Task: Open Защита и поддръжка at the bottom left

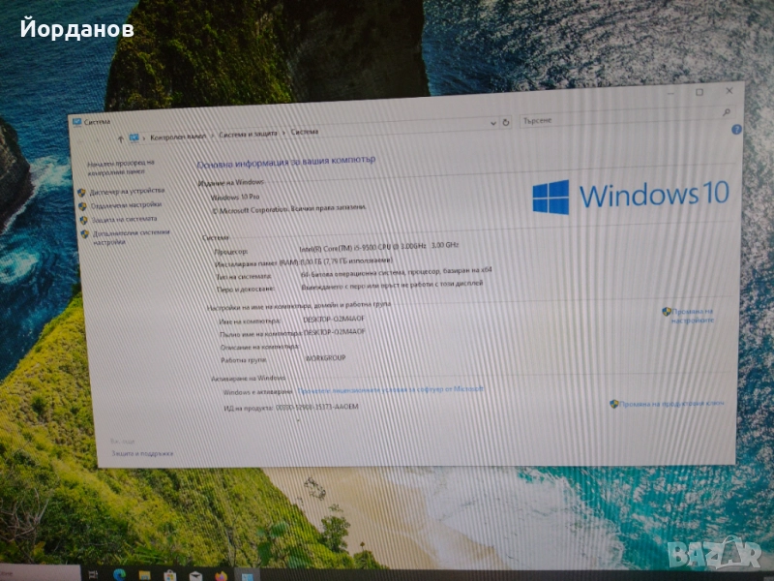Action: (x=142, y=453)
